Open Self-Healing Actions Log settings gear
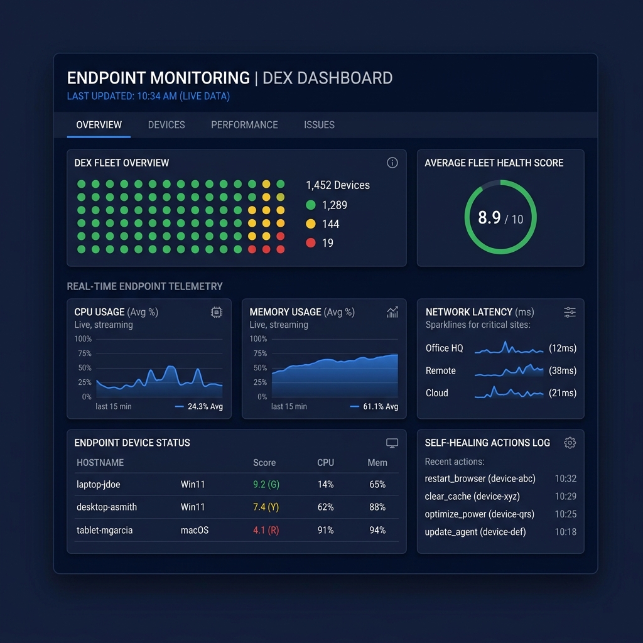Viewport: 643px width, 643px height. [x=570, y=443]
